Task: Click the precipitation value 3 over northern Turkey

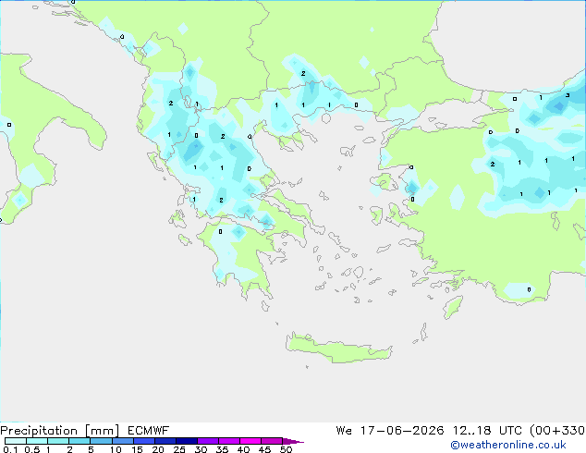Action: [x=568, y=95]
